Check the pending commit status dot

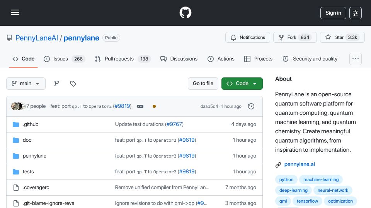[x=154, y=106]
